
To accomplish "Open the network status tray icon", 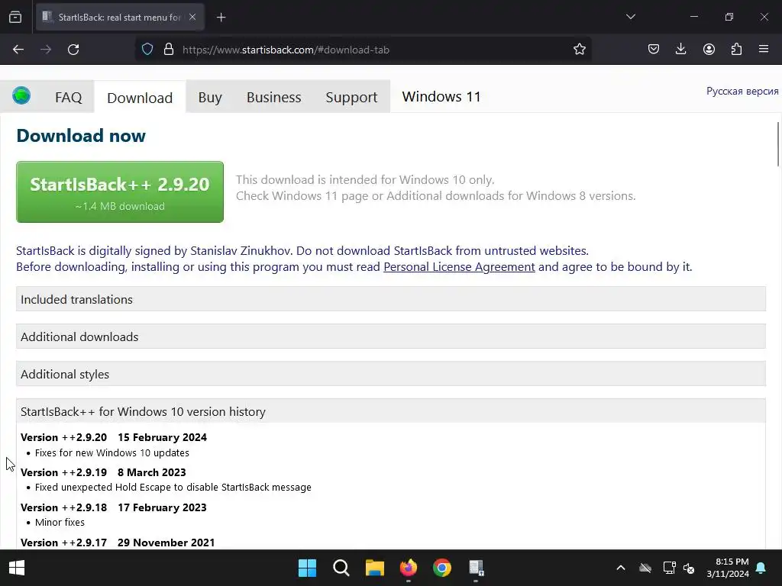I will (x=669, y=568).
